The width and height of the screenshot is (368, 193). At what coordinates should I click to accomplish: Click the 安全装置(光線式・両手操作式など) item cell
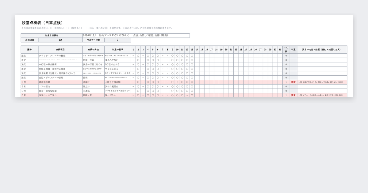60,73
